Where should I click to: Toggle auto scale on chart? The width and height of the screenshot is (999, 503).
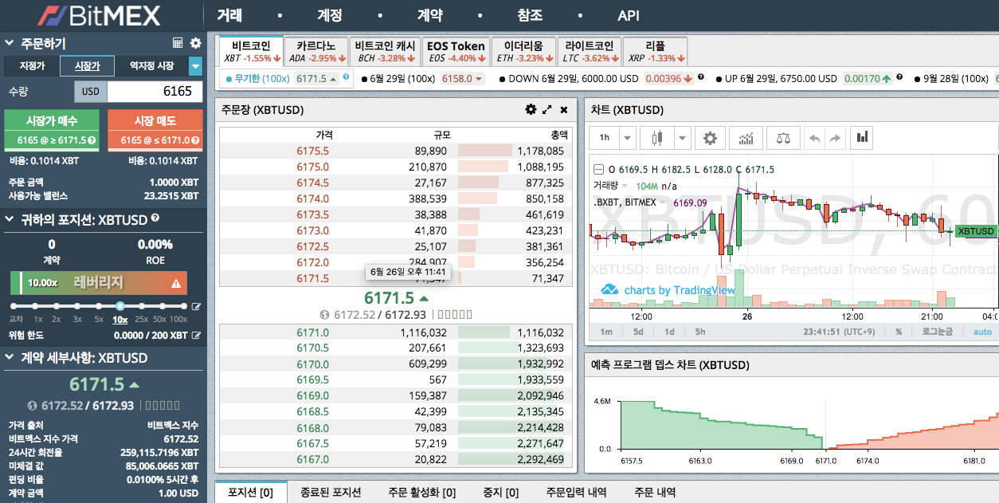coord(982,332)
